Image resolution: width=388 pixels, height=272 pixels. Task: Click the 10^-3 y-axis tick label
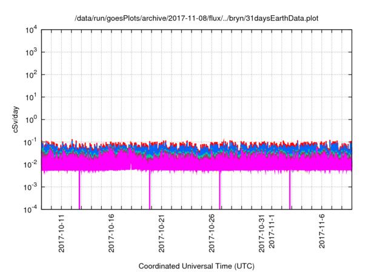(x=30, y=187)
